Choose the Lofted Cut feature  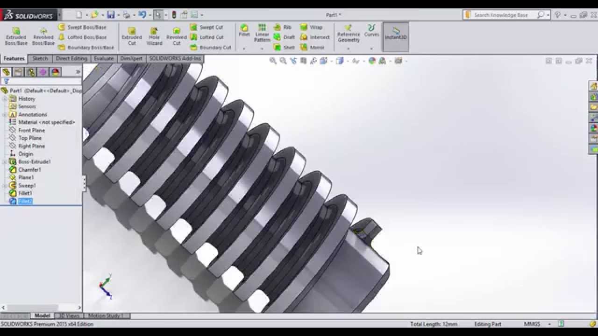pos(207,37)
